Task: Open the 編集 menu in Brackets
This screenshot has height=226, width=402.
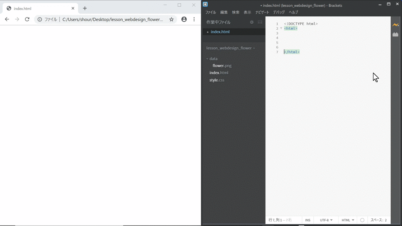Action: 224,12
